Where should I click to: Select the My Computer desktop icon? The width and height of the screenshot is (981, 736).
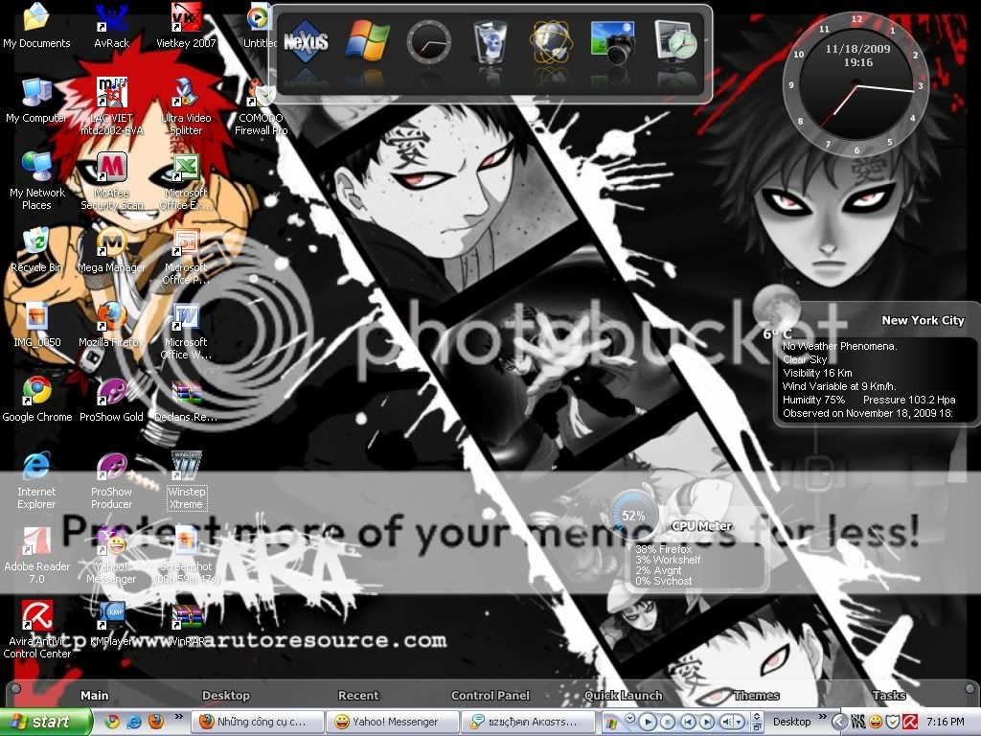36,102
